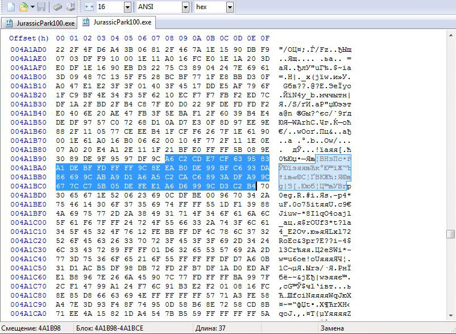Switch to the inactive left JurassicPark100.exe tab
The width and height of the screenshot is (456, 334).
tap(40, 23)
